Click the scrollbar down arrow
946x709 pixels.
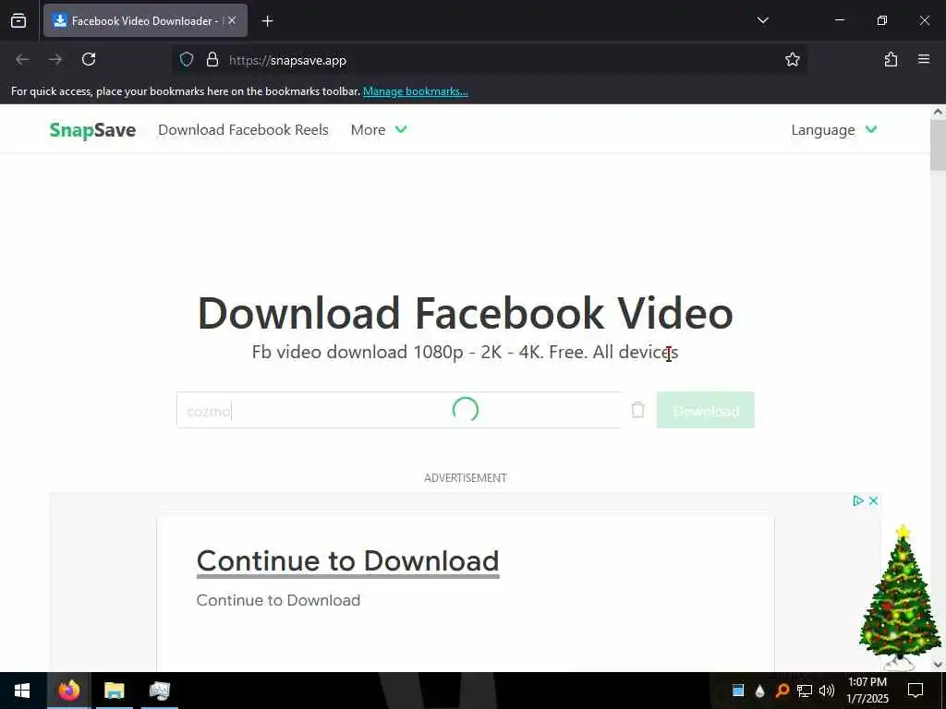click(938, 665)
